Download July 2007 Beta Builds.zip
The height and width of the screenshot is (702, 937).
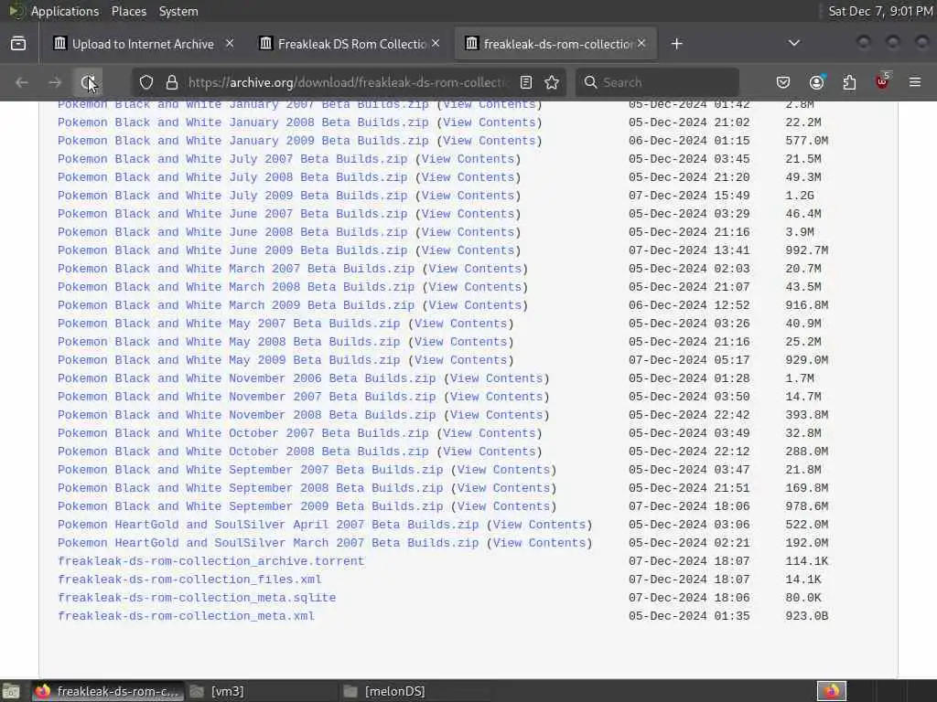(232, 159)
